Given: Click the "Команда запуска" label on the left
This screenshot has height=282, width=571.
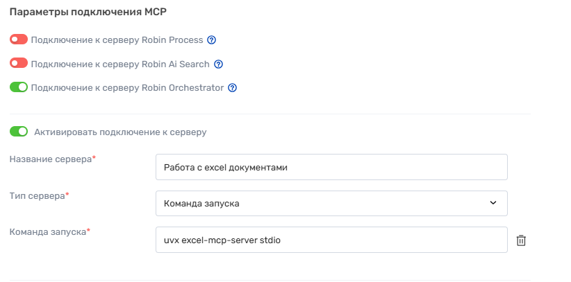Looking at the screenshot, I should coord(47,232).
